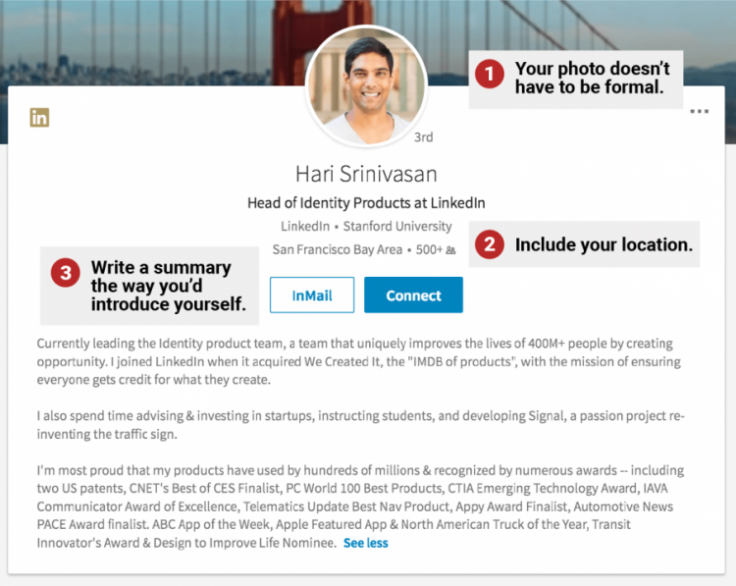Viewport: 736px width, 586px height.
Task: Click the Include your location callout
Action: 603,245
